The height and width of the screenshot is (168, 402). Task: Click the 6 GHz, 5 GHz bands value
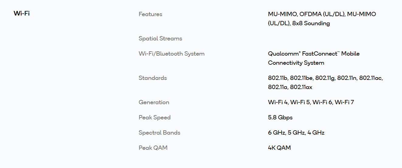pos(296,132)
